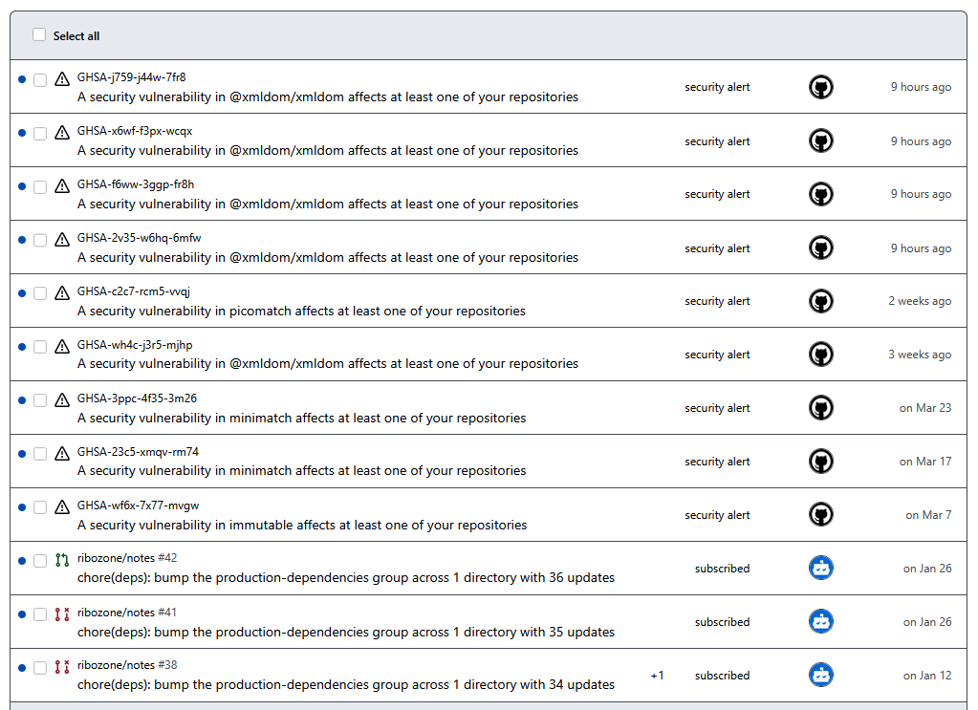Screen dimensions: 978x710
Task: Select the checkbox for ribozone/notes #41
Action: click(x=39, y=614)
